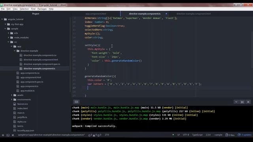This screenshot has width=253, height=142.
Task: Click the modified dot on active tab
Action: tap(166, 14)
